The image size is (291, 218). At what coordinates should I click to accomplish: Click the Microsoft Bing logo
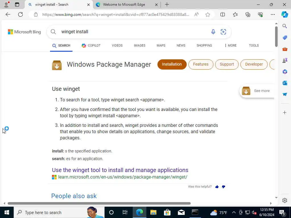[24, 32]
